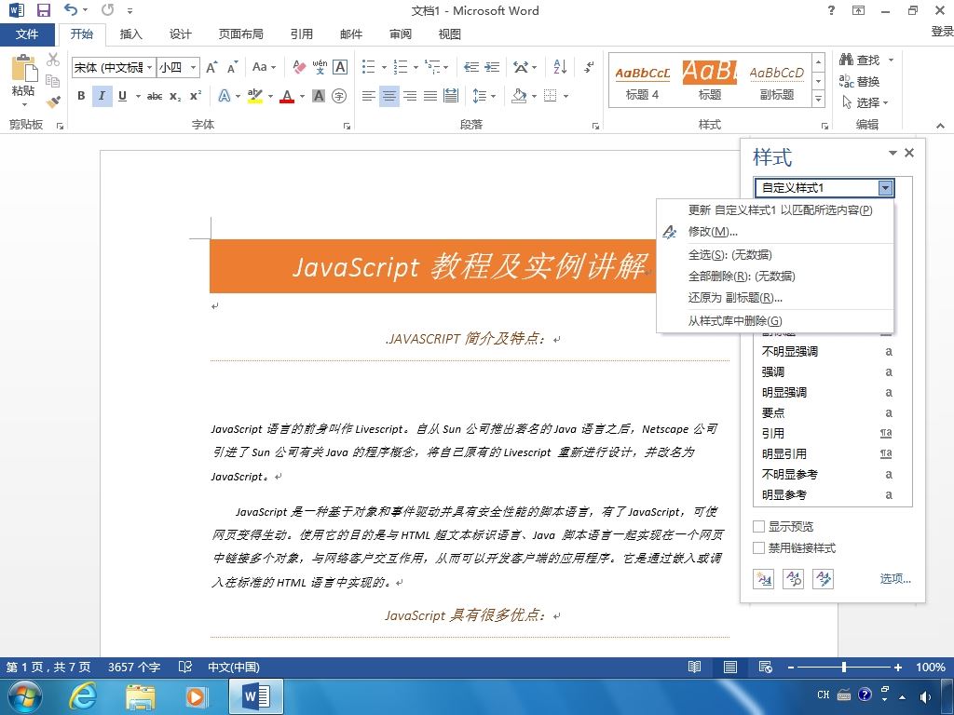The image size is (954, 715).
Task: Click the Distributed alignment icon
Action: pyautogui.click(x=451, y=96)
